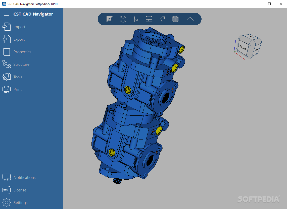The width and height of the screenshot is (287, 209).
Task: Click the Structure tree icon
Action: (x=6, y=64)
